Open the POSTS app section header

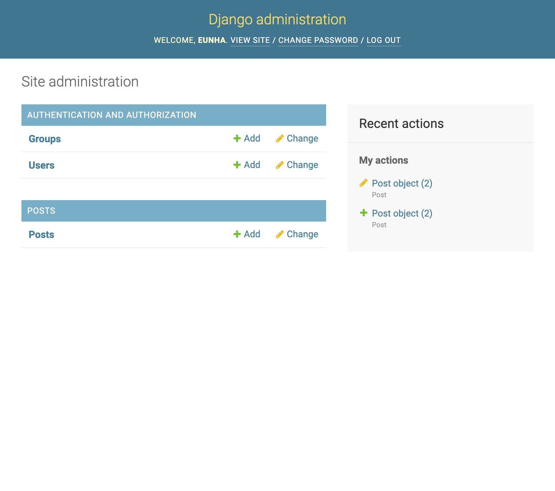pyautogui.click(x=41, y=211)
